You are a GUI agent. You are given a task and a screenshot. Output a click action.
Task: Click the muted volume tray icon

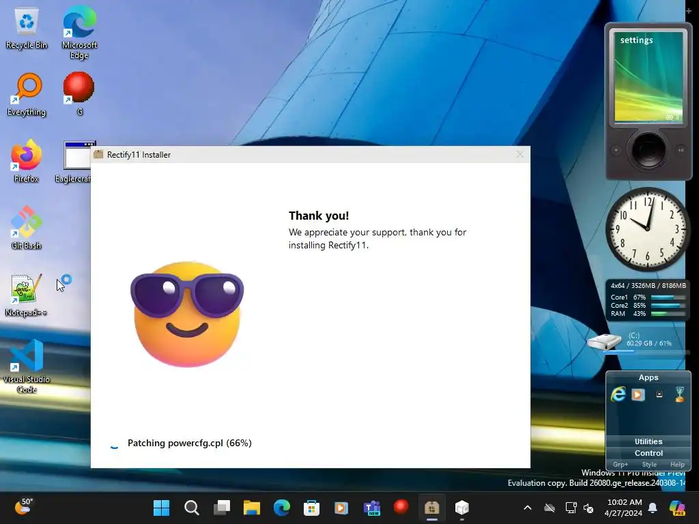point(588,508)
